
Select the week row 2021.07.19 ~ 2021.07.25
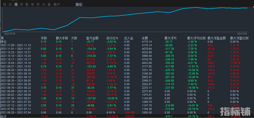(x=16, y=102)
